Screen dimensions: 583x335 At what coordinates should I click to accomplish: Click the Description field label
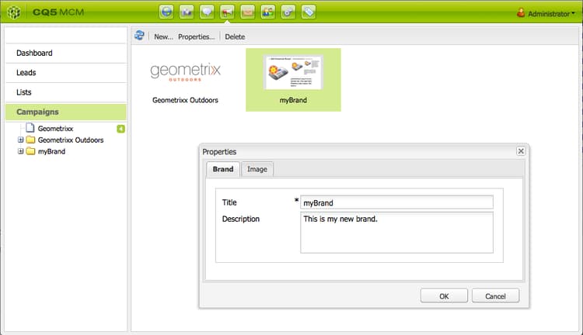(241, 219)
